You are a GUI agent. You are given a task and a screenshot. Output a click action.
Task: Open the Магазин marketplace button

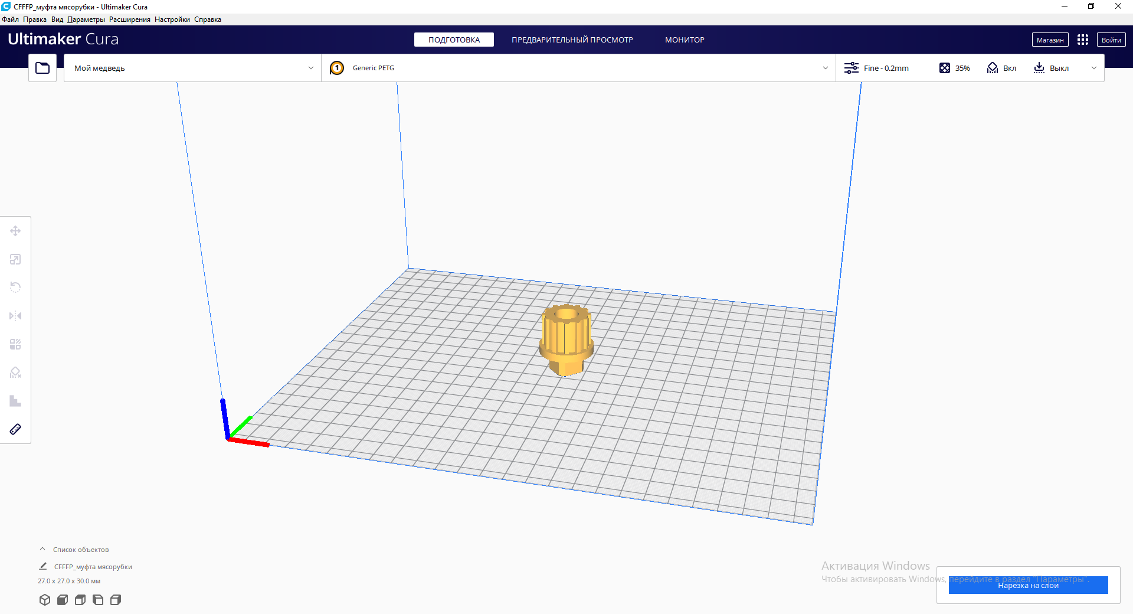[1050, 40]
